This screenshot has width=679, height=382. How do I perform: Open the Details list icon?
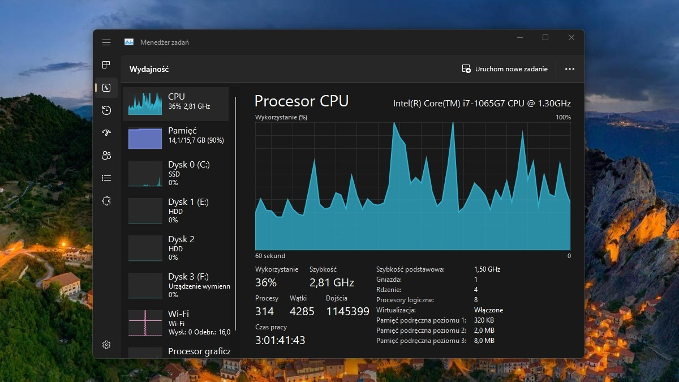coord(106,178)
